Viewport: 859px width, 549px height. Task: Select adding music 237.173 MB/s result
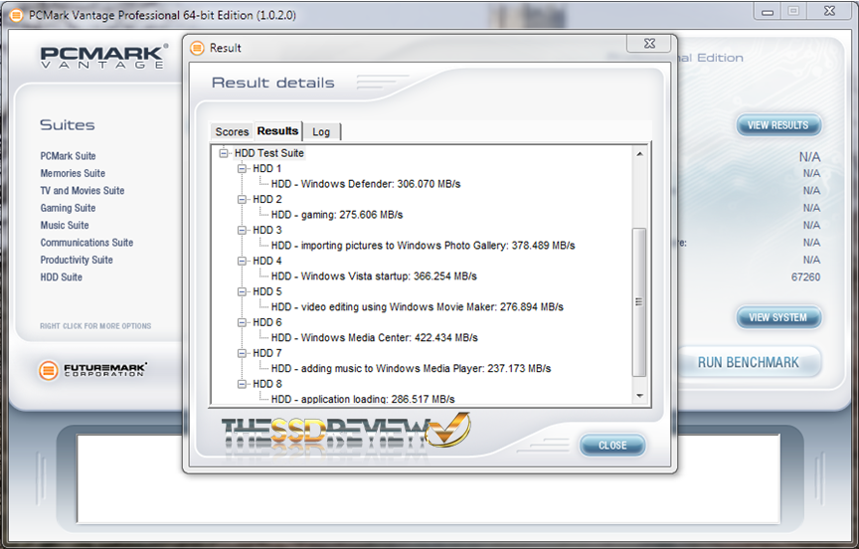point(412,369)
